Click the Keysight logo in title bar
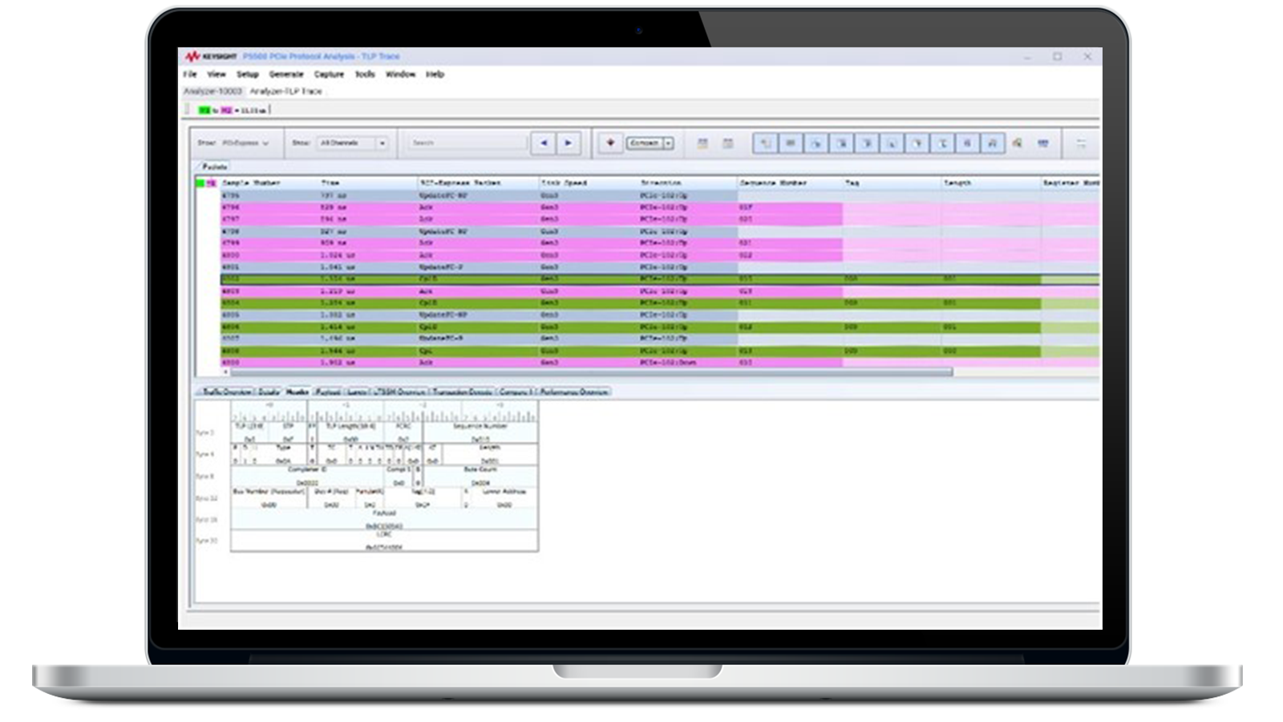Image resolution: width=1283 pixels, height=722 pixels. click(211, 57)
